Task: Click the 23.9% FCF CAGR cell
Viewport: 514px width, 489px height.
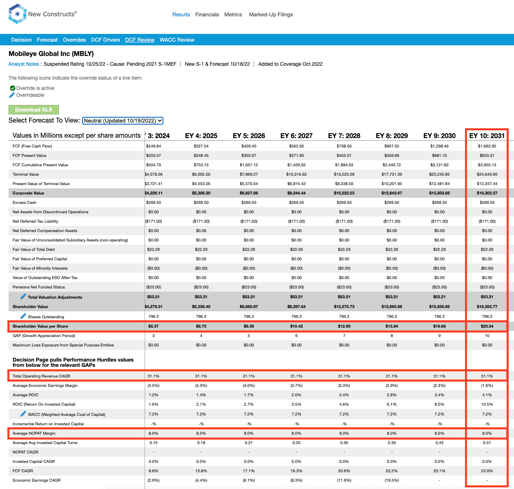Action: point(487,471)
